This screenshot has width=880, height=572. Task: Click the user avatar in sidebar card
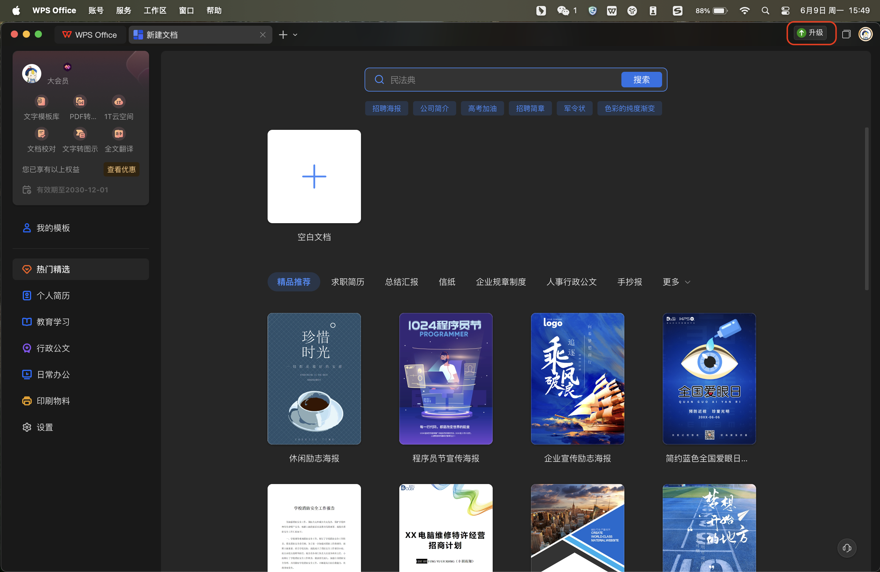[x=32, y=74]
